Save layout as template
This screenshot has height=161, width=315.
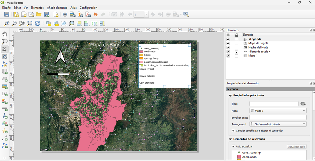pyautogui.click(x=47, y=14)
